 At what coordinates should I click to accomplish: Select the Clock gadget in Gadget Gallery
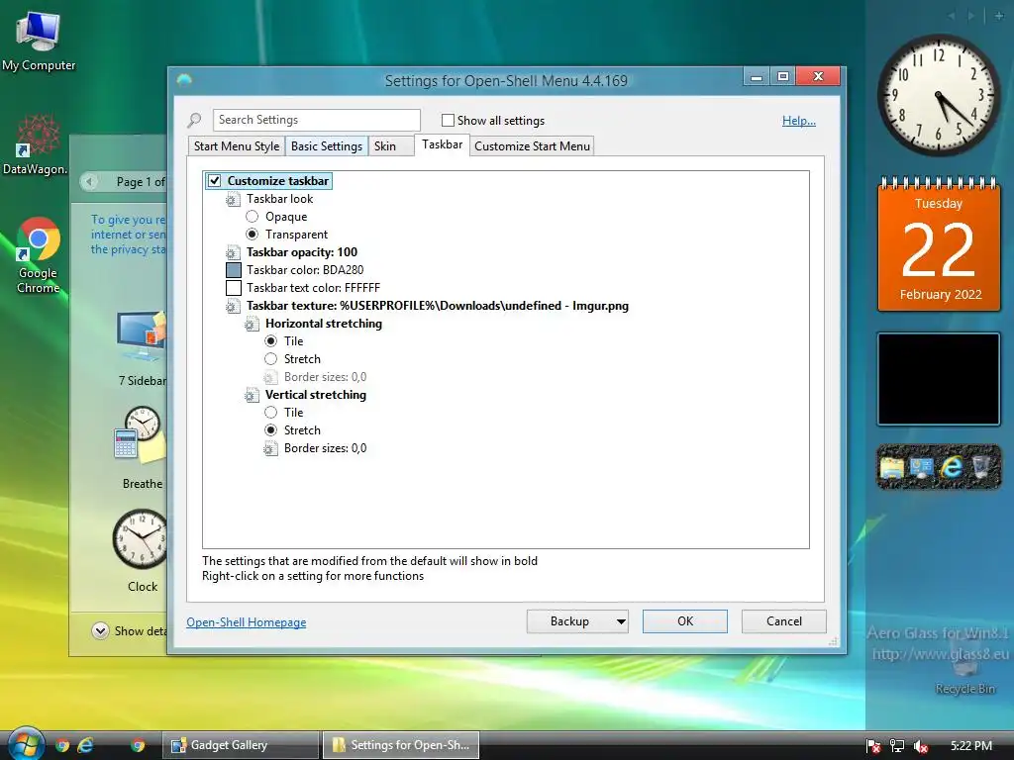[143, 551]
